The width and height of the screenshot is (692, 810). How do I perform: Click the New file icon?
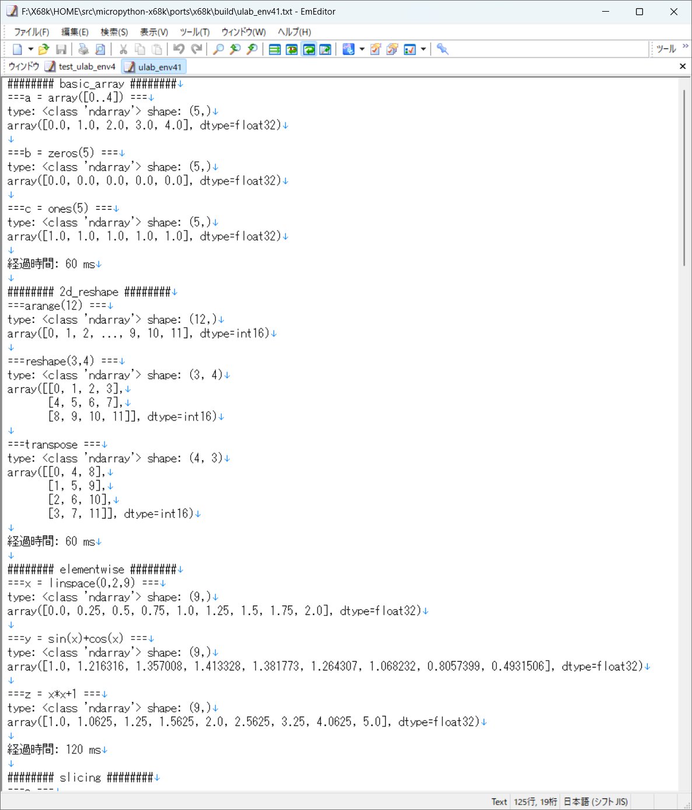(x=18, y=50)
